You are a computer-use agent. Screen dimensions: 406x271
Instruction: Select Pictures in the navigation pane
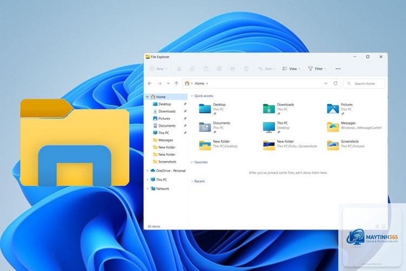164,119
